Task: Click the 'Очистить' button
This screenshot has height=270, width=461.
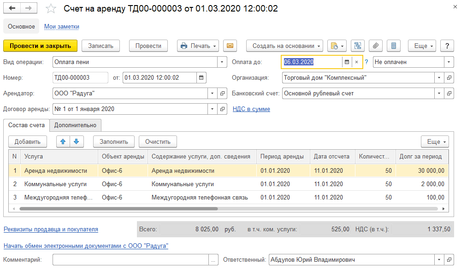Action: click(158, 141)
